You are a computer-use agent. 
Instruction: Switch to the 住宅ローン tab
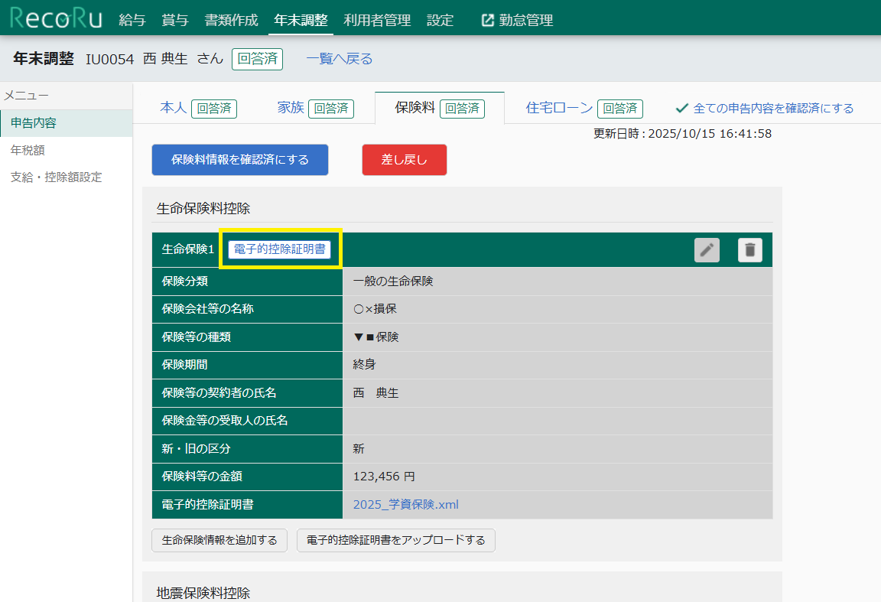(559, 108)
